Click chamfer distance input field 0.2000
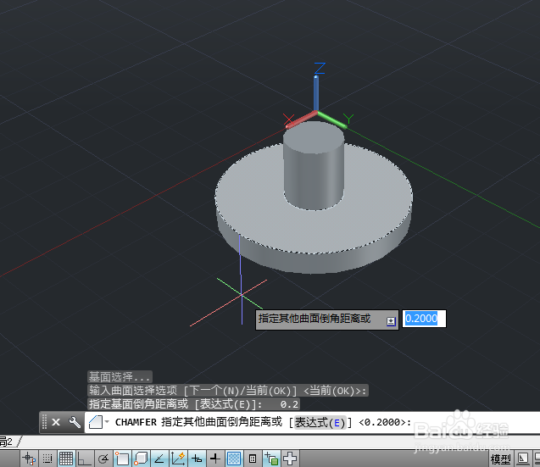540x467 pixels. coord(424,319)
